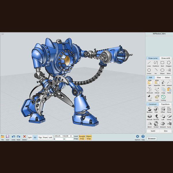Click the distance input field
The image size is (173, 173).
click(59, 139)
